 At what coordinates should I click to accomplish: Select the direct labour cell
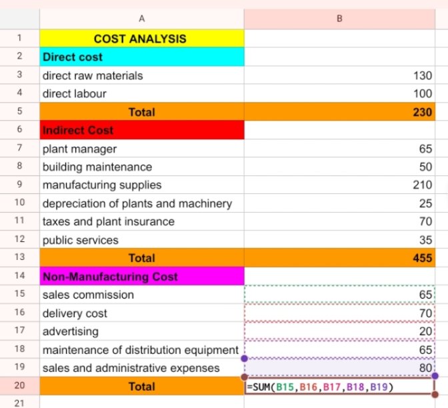[x=142, y=93]
